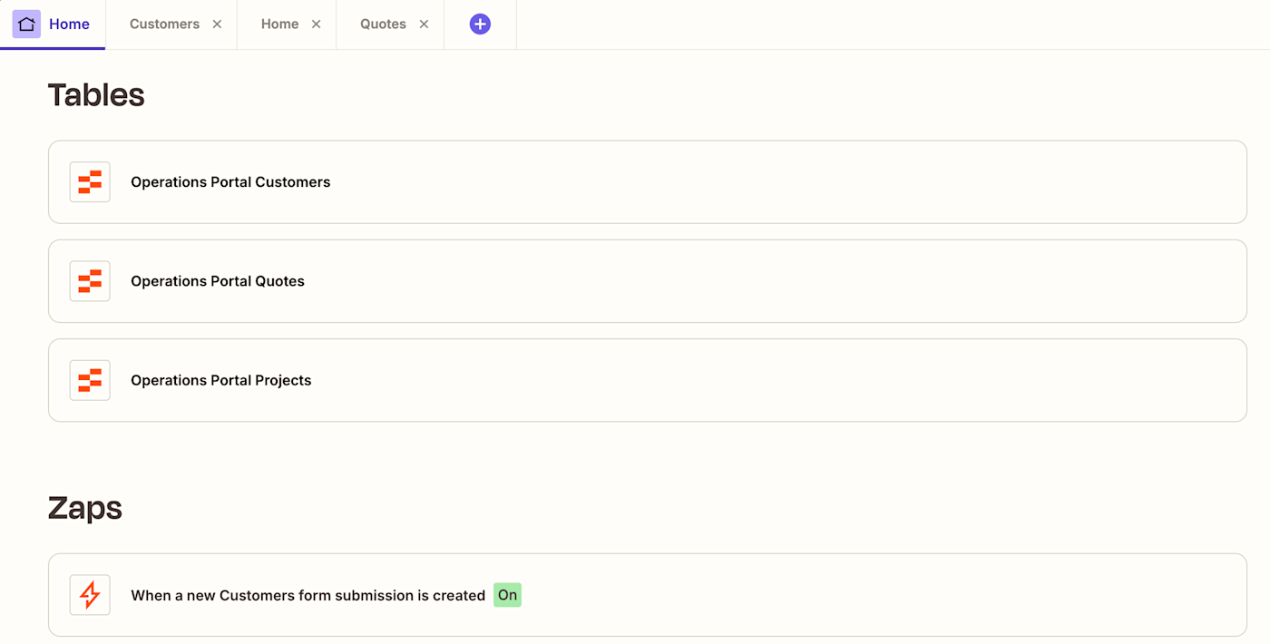Image resolution: width=1270 pixels, height=644 pixels.
Task: Click the house icon in the Home tab
Action: click(26, 24)
